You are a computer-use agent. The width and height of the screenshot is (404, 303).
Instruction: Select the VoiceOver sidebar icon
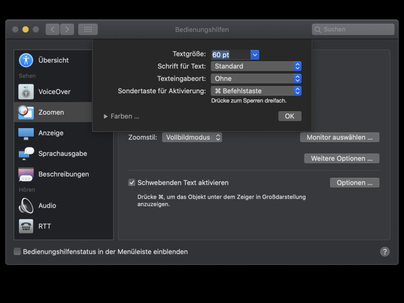point(26,92)
